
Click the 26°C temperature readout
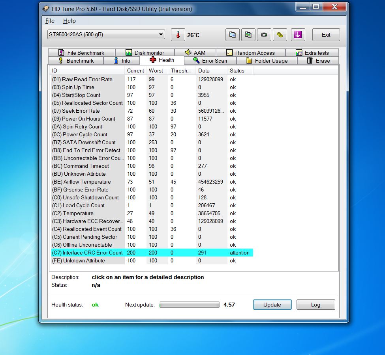pyautogui.click(x=193, y=35)
